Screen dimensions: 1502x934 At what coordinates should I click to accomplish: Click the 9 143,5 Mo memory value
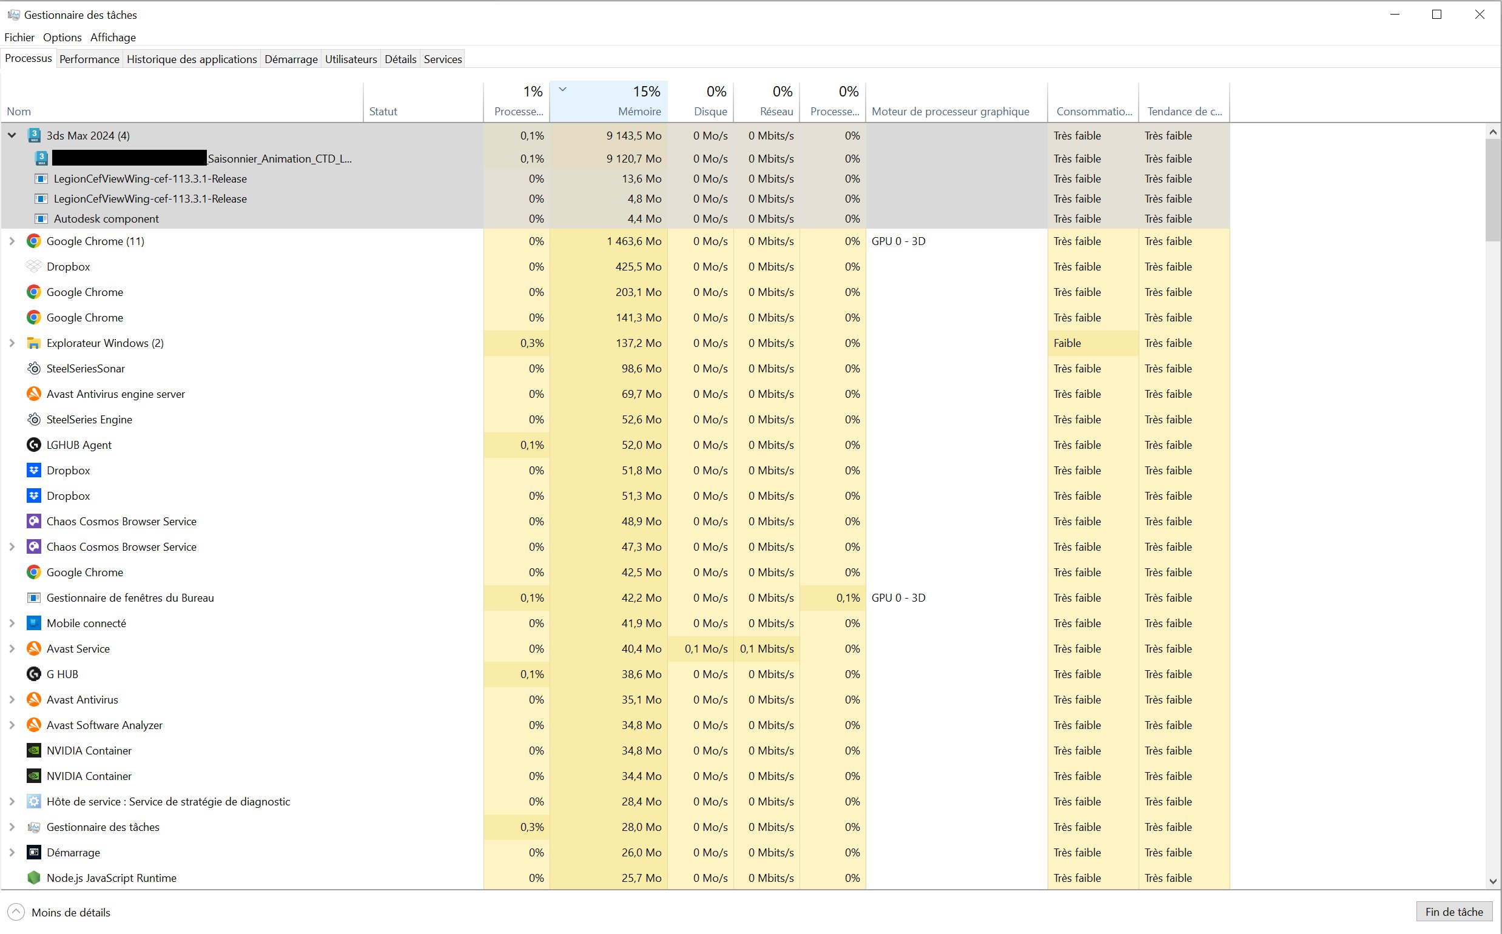[634, 136]
